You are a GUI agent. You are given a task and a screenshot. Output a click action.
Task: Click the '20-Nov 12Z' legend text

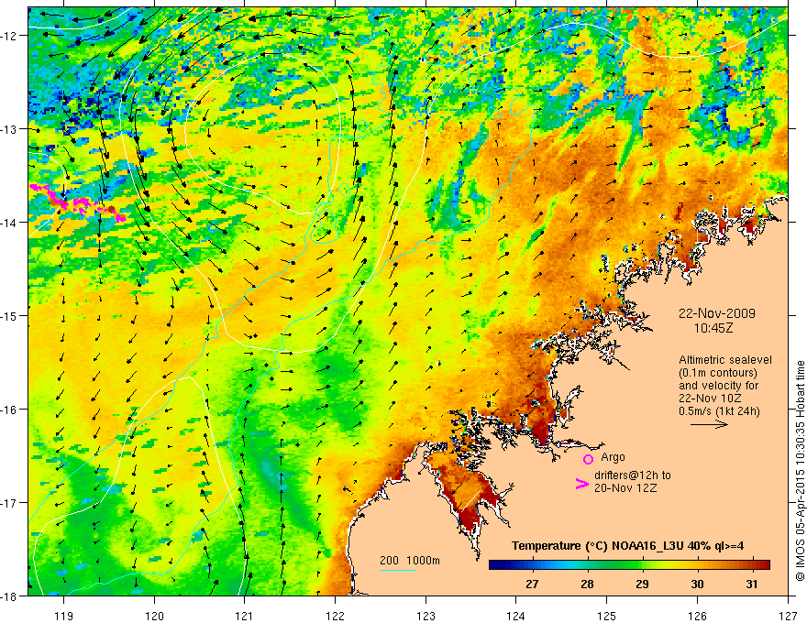625,488
